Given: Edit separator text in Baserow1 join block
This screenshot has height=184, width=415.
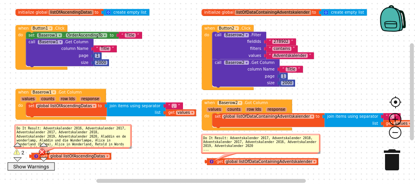Looking at the screenshot, I should click(174, 106).
